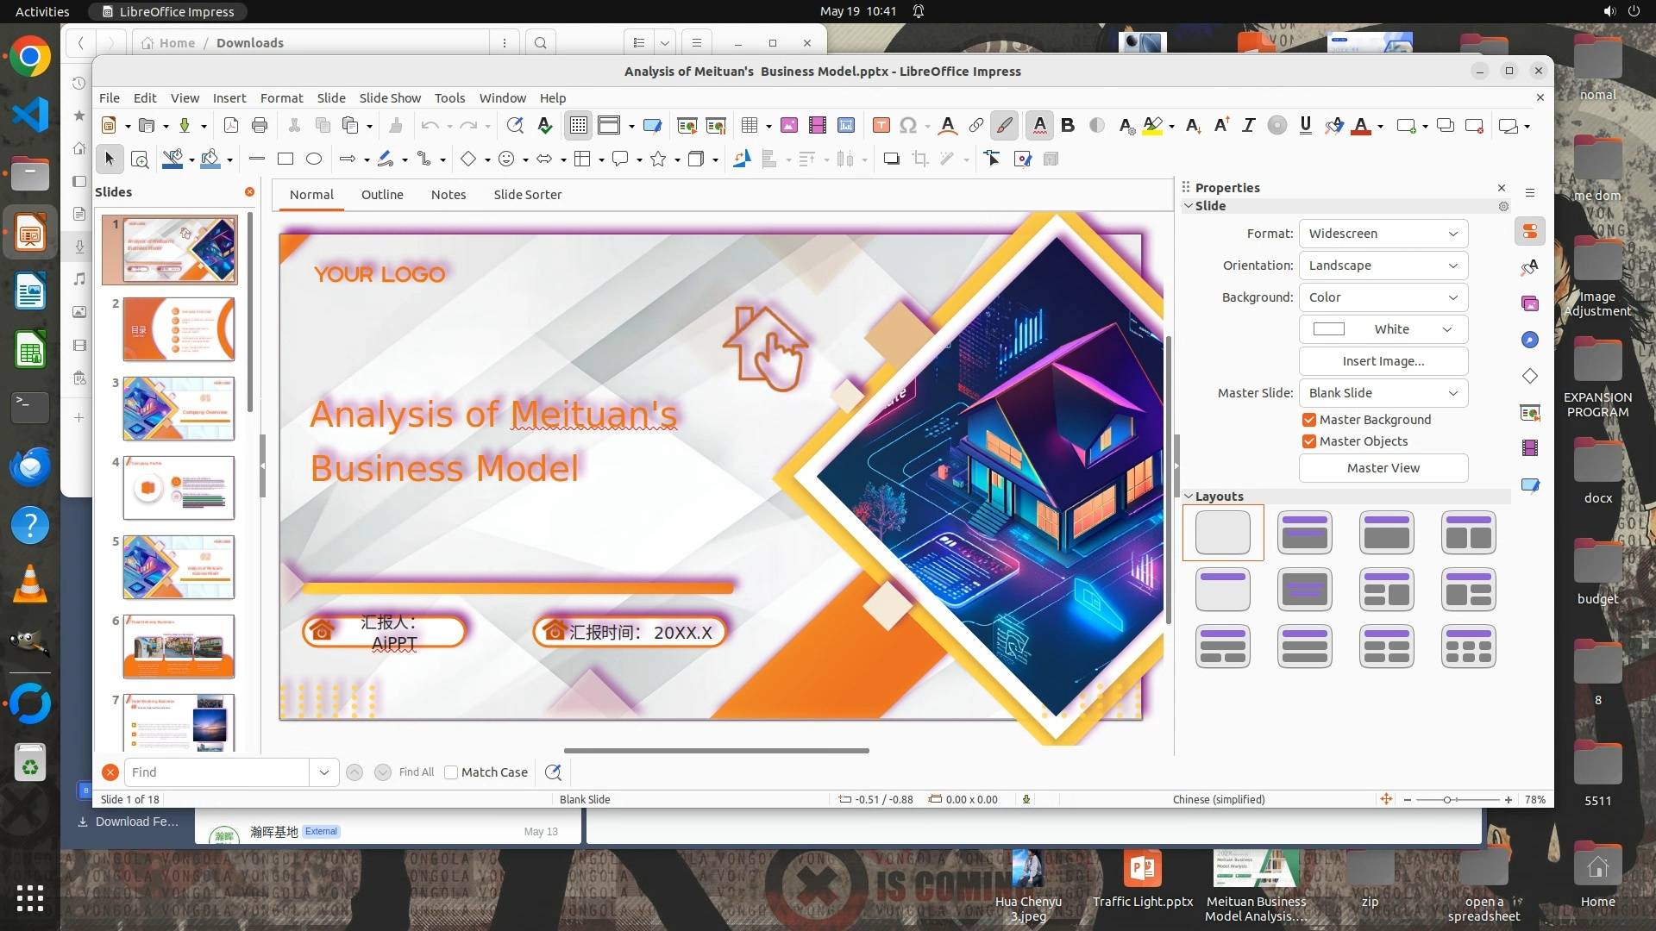
Task: Click the Bold formatting icon
Action: pos(1068,126)
